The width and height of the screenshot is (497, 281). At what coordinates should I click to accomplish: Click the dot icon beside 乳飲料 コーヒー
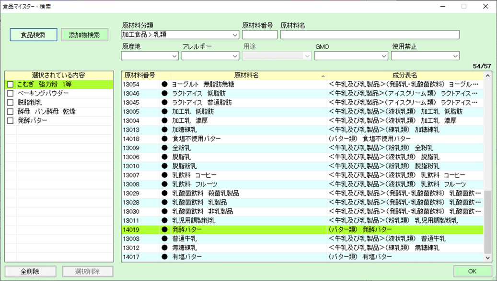pos(164,175)
